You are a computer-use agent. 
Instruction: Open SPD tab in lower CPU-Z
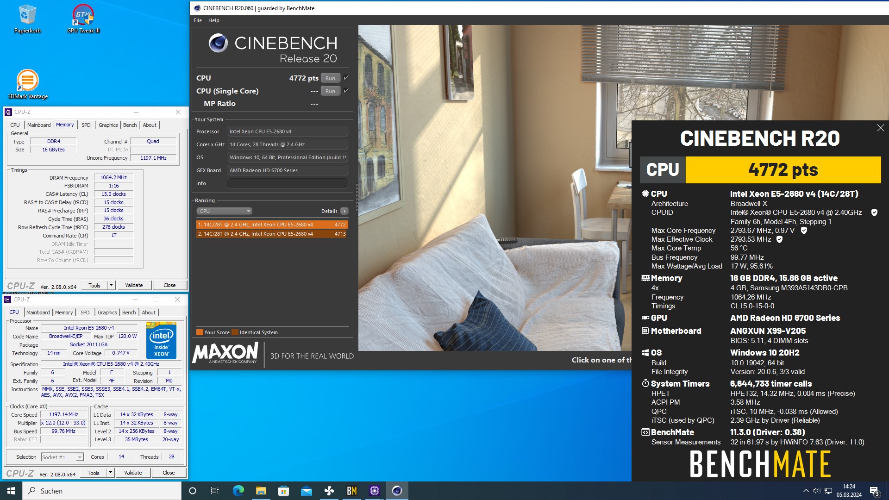85,312
